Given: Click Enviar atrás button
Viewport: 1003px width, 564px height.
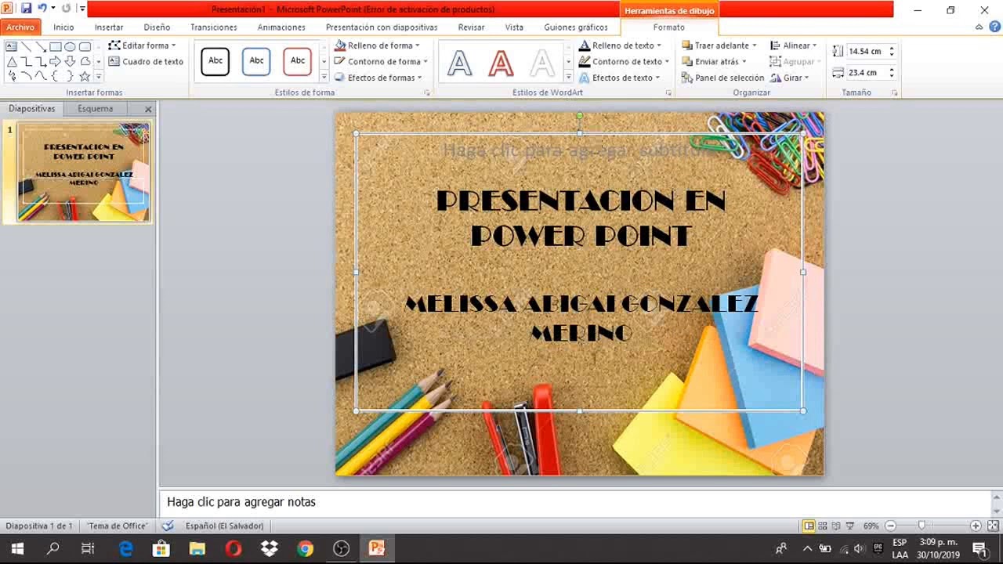Looking at the screenshot, I should (x=714, y=61).
